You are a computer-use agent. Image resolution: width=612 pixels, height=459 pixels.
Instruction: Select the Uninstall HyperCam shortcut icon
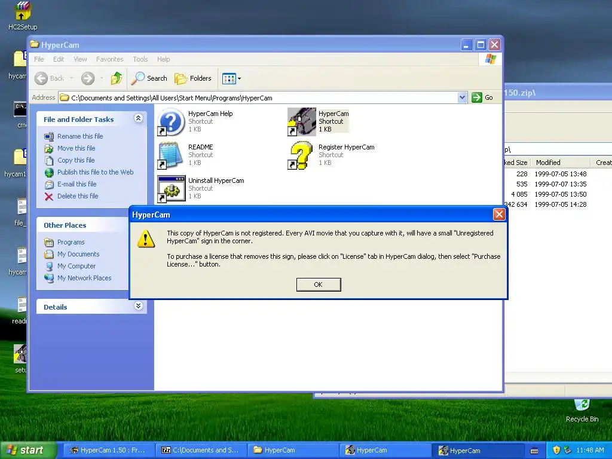[x=171, y=189]
